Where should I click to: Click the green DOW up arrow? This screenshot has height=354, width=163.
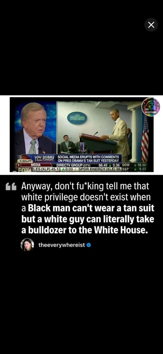coord(136,165)
